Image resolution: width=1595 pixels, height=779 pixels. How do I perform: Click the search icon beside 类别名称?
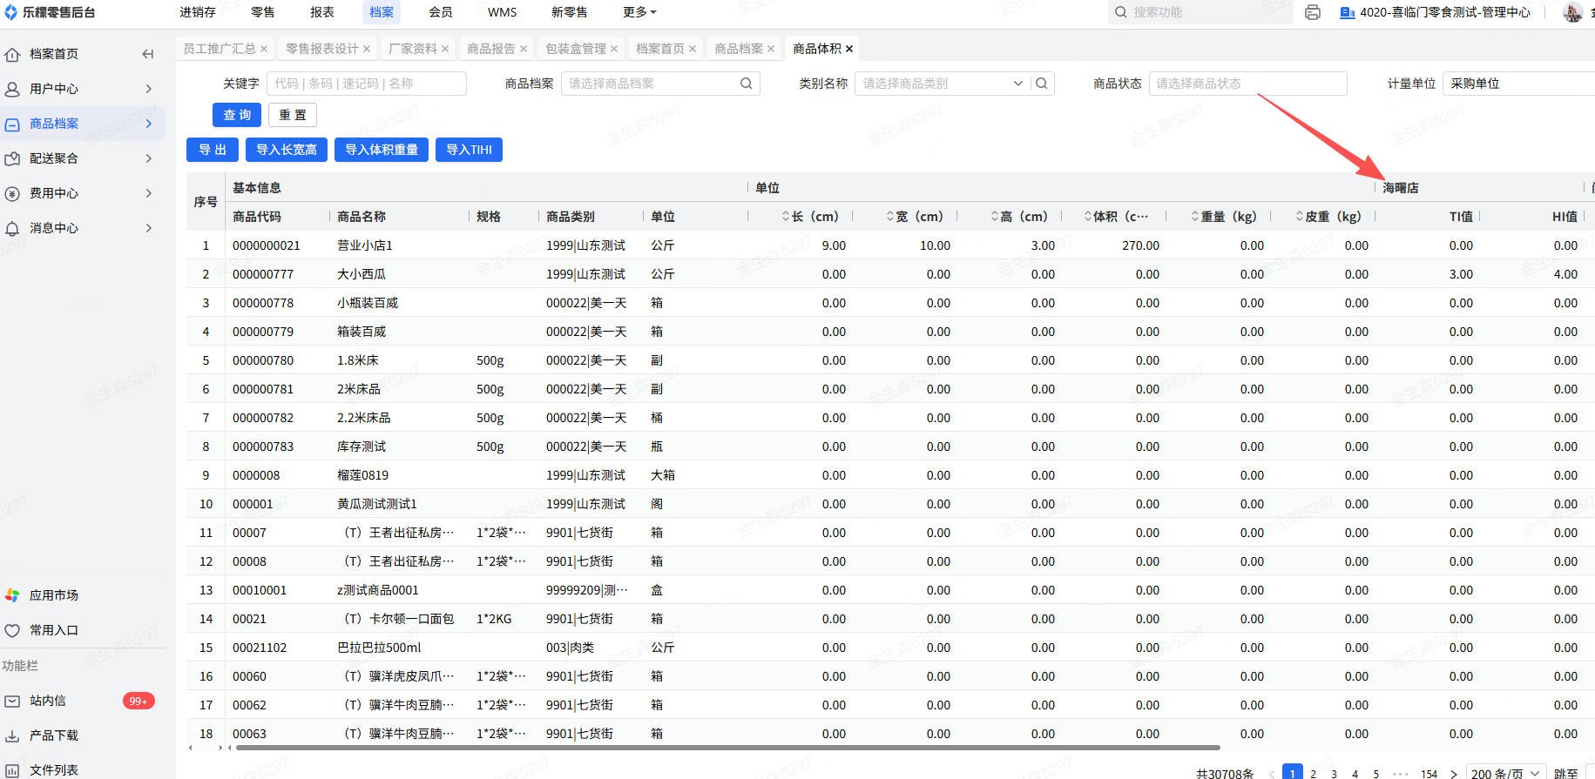click(1042, 84)
